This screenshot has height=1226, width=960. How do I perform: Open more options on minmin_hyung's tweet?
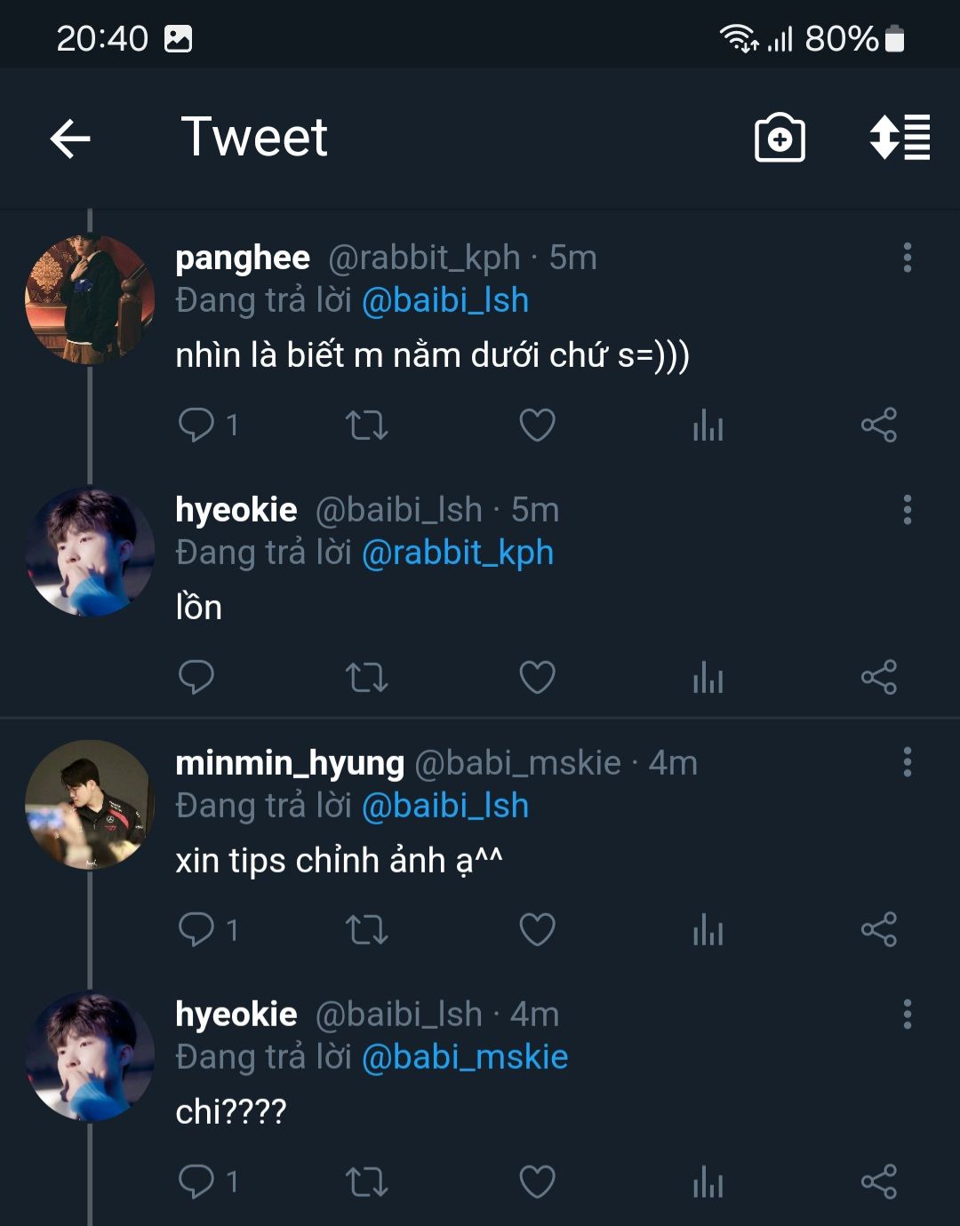[907, 762]
